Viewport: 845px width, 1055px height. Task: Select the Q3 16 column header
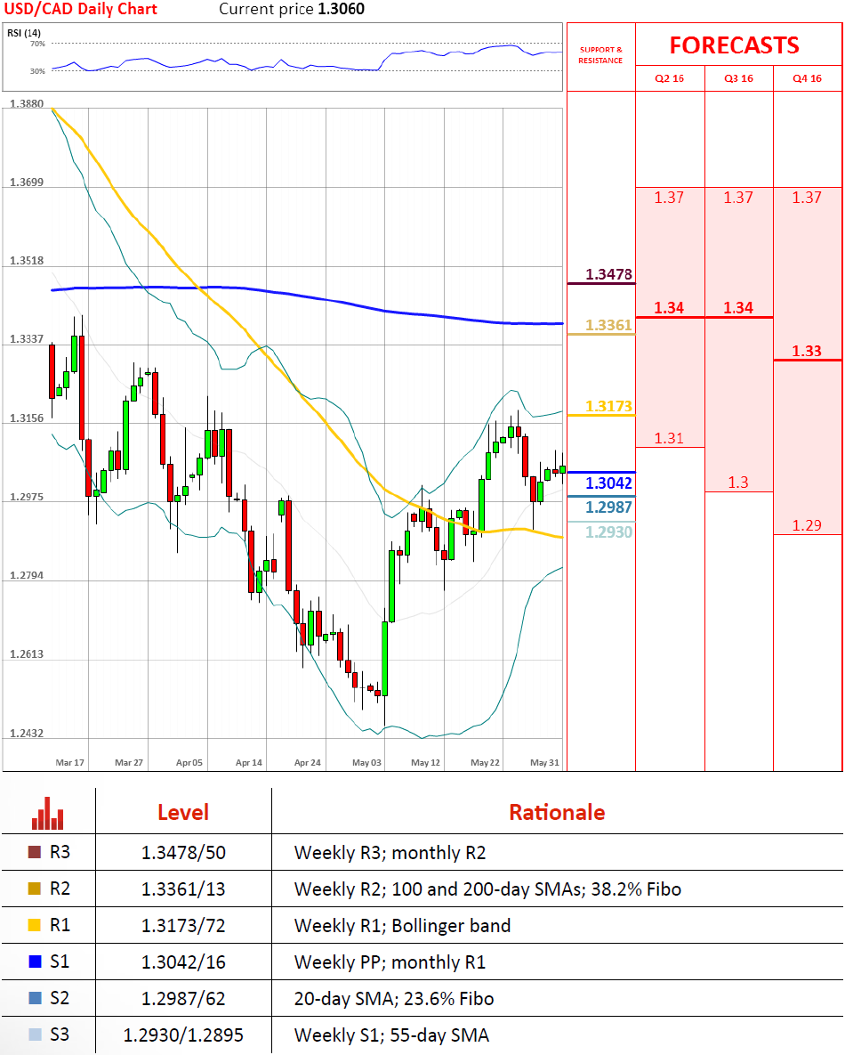739,78
